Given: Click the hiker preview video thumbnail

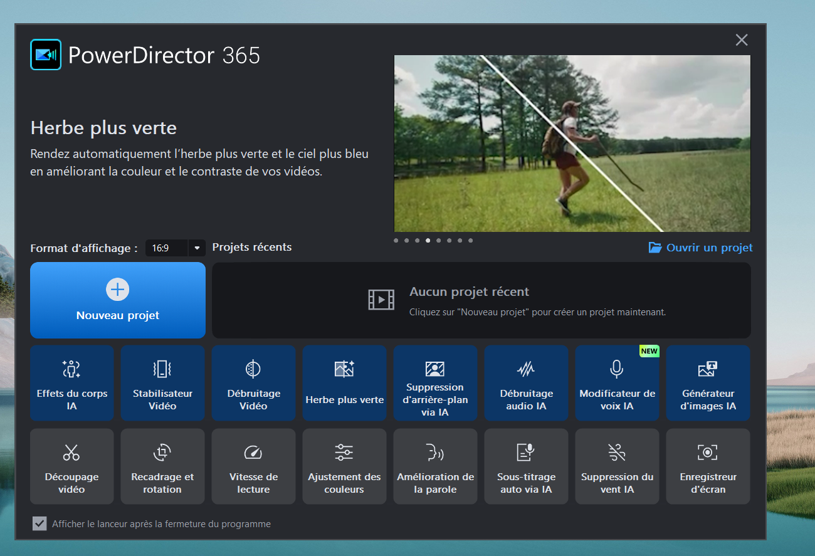Looking at the screenshot, I should pyautogui.click(x=572, y=144).
